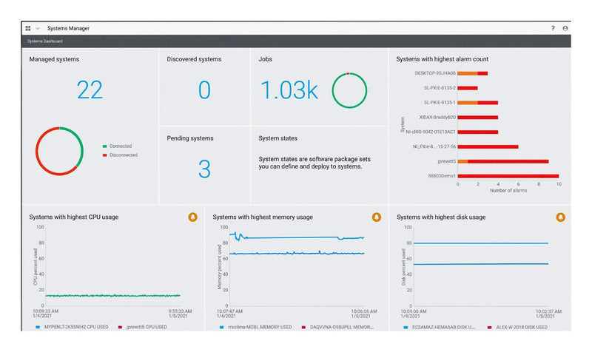Click the Connected legend label

pyautogui.click(x=121, y=146)
